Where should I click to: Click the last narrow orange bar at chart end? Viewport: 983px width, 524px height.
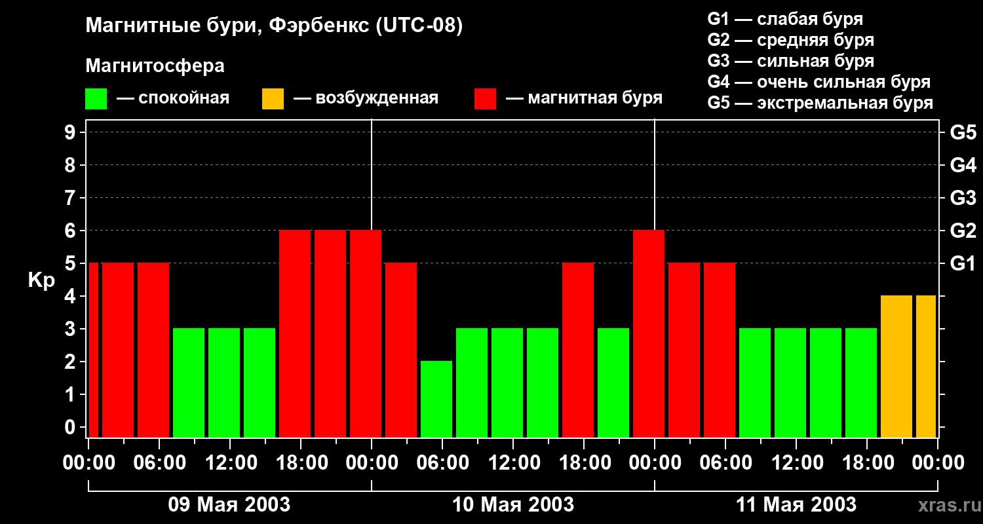click(x=926, y=366)
